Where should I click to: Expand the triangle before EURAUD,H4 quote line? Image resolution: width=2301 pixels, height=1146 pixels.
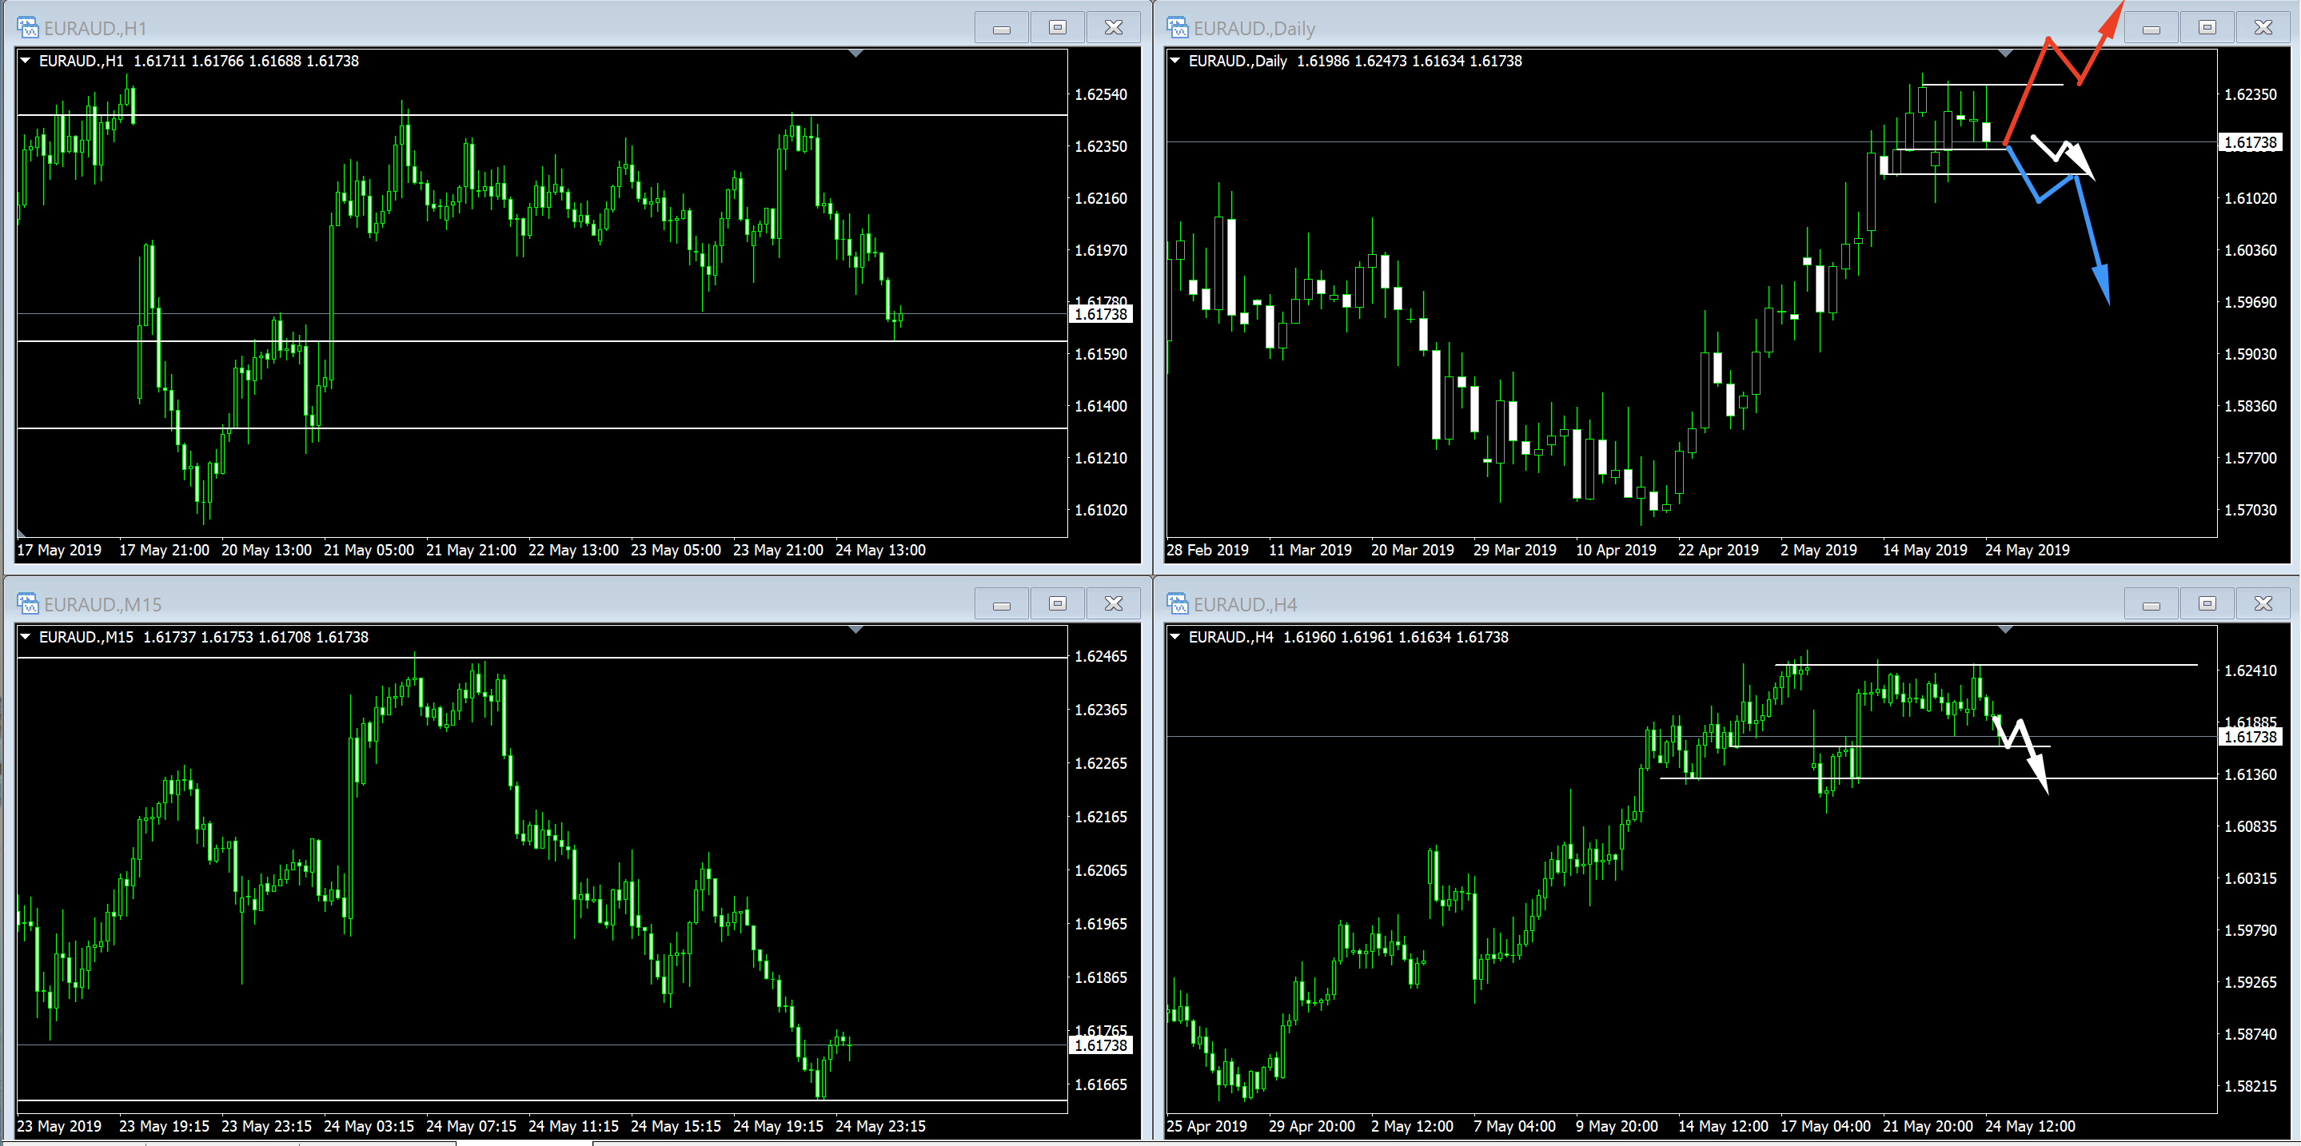pos(1175,636)
